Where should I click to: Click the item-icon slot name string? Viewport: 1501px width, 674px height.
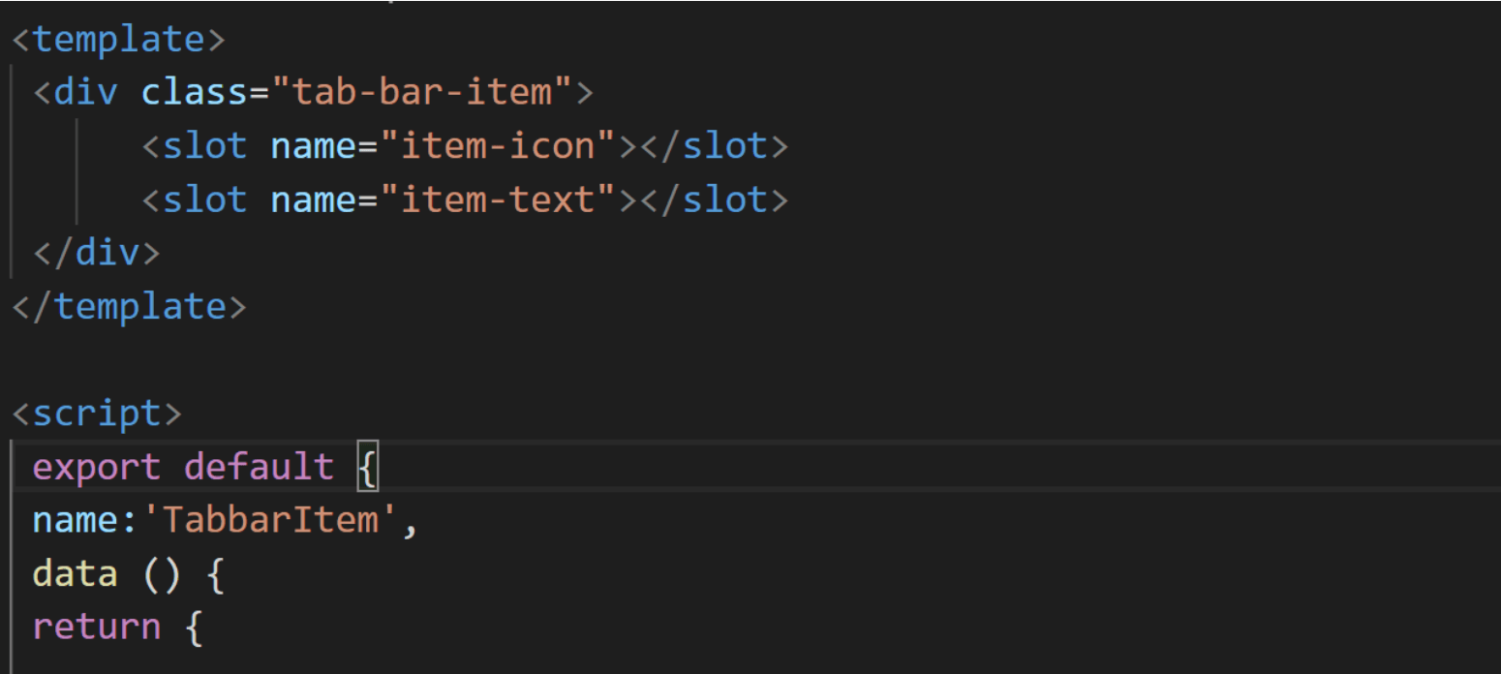(498, 146)
